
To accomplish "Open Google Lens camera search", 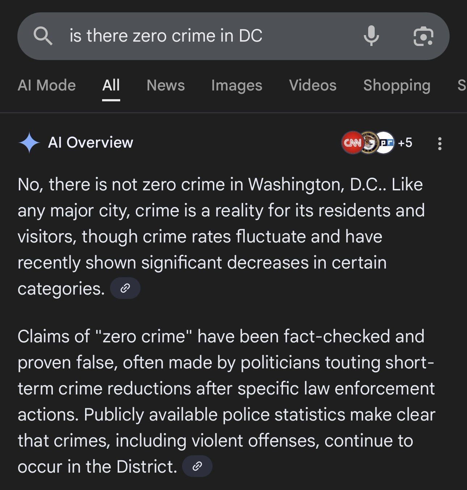I will pos(423,36).
